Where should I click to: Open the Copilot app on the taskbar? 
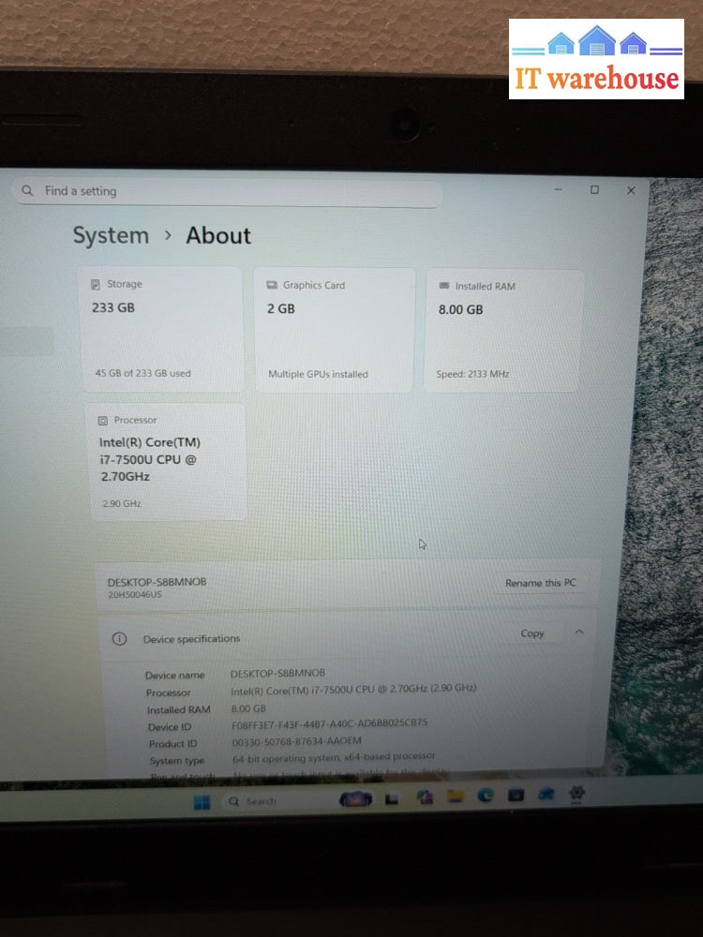pos(425,797)
